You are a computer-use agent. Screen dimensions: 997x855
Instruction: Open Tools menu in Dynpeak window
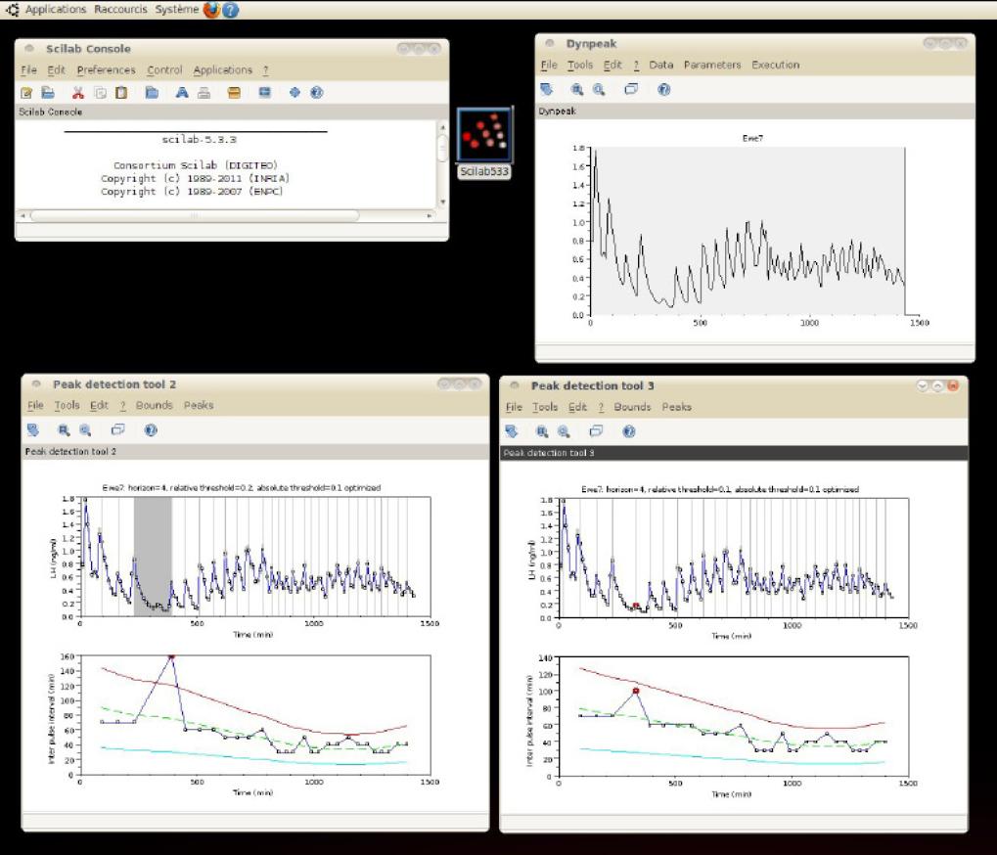[x=580, y=65]
